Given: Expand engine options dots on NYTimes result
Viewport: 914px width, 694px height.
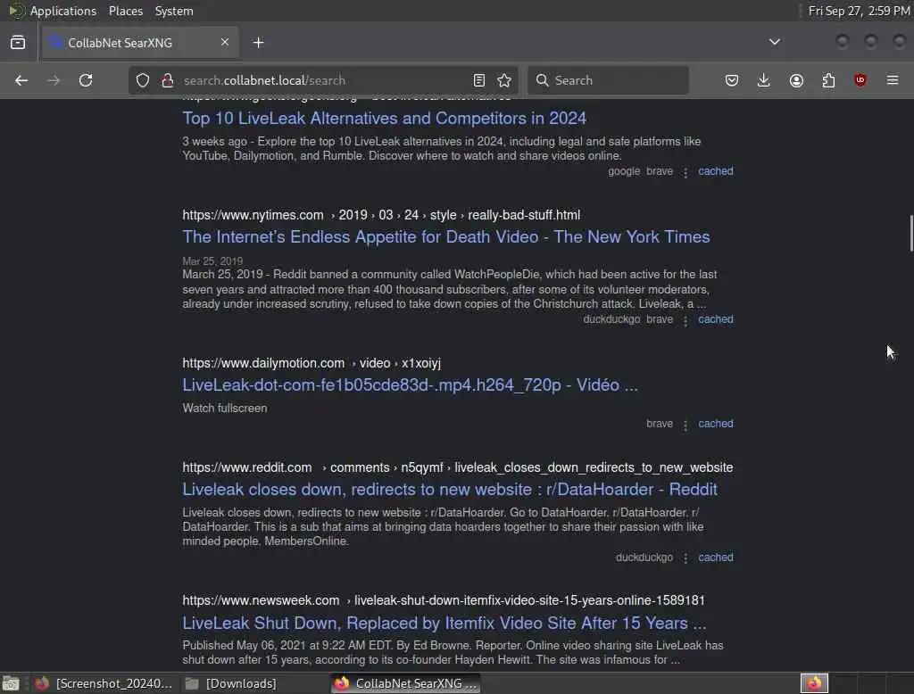Looking at the screenshot, I should 685,320.
